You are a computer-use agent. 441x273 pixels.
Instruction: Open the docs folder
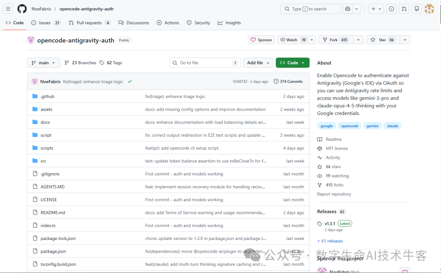(x=45, y=122)
